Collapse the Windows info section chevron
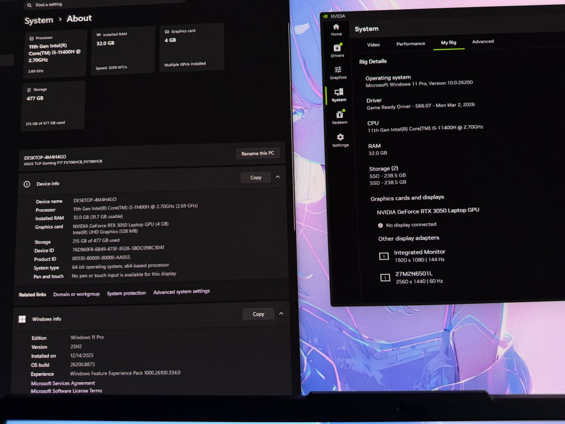This screenshot has height=424, width=565. [281, 313]
